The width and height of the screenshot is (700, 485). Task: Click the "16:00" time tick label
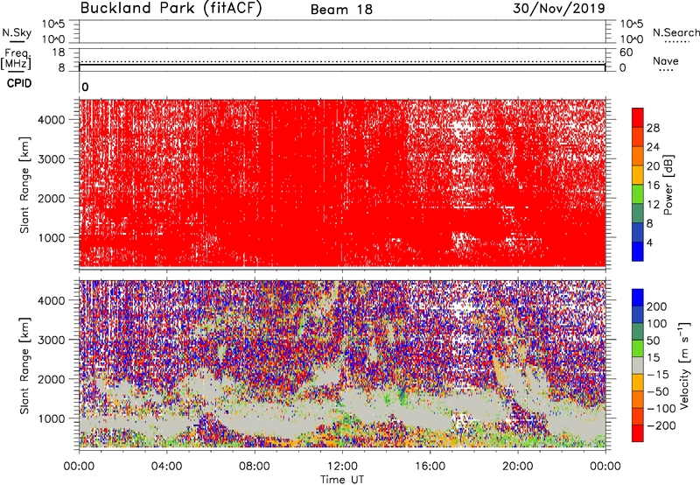[430, 467]
